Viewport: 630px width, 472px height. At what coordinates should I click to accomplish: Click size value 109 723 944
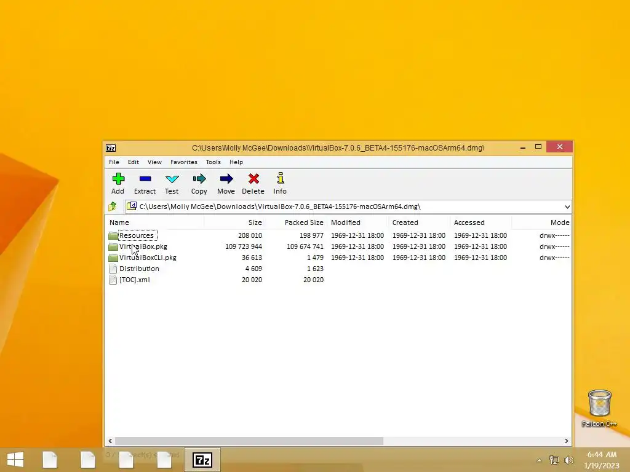click(x=244, y=246)
